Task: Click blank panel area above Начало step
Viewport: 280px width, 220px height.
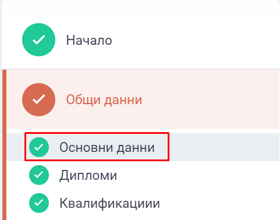Action: [141, 12]
